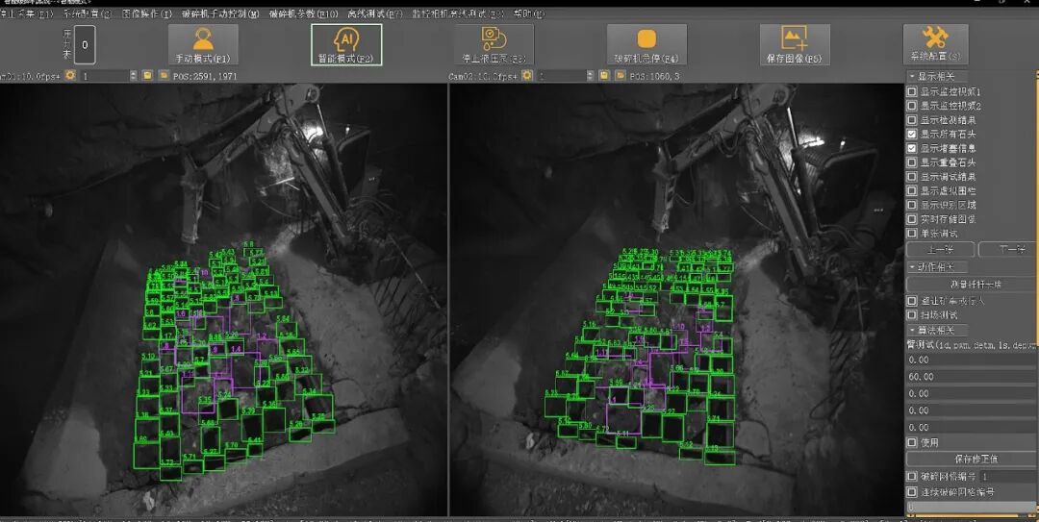Click the 60.00 parameter field
The height and width of the screenshot is (522, 1039).
coord(972,376)
